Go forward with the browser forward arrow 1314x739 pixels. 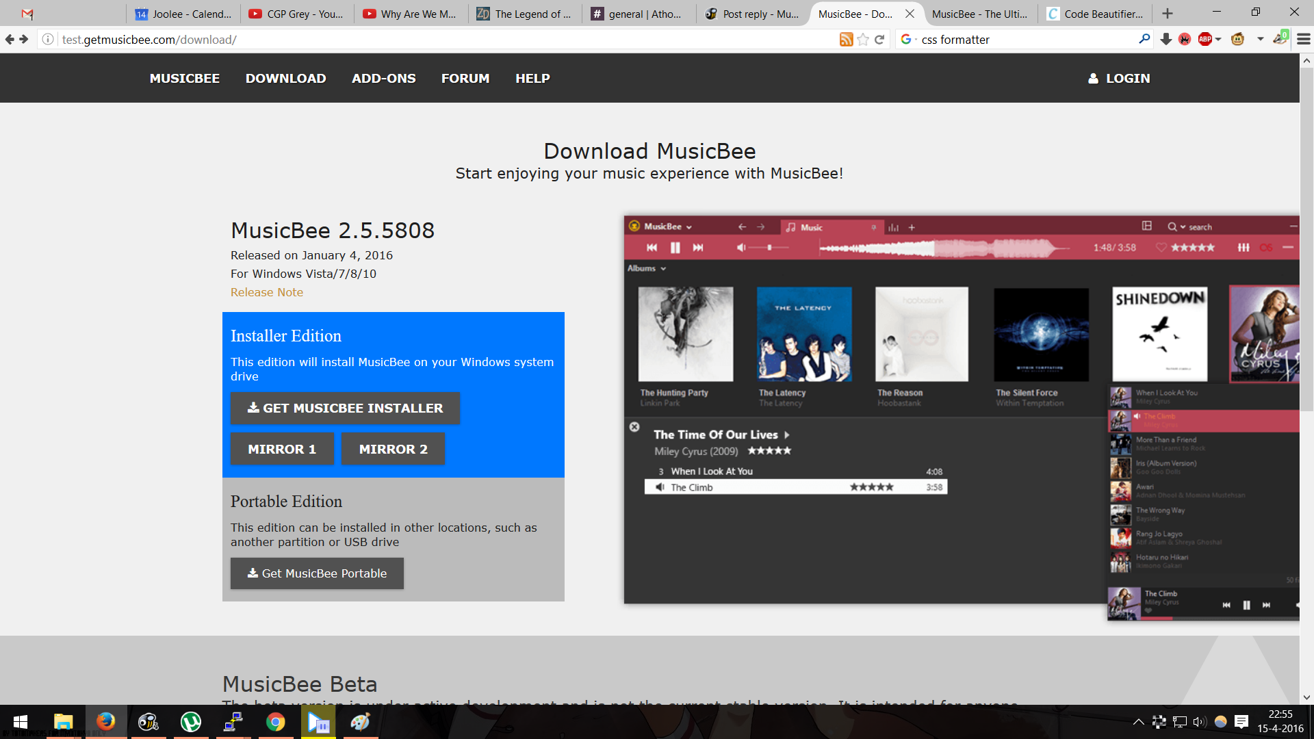(x=24, y=40)
